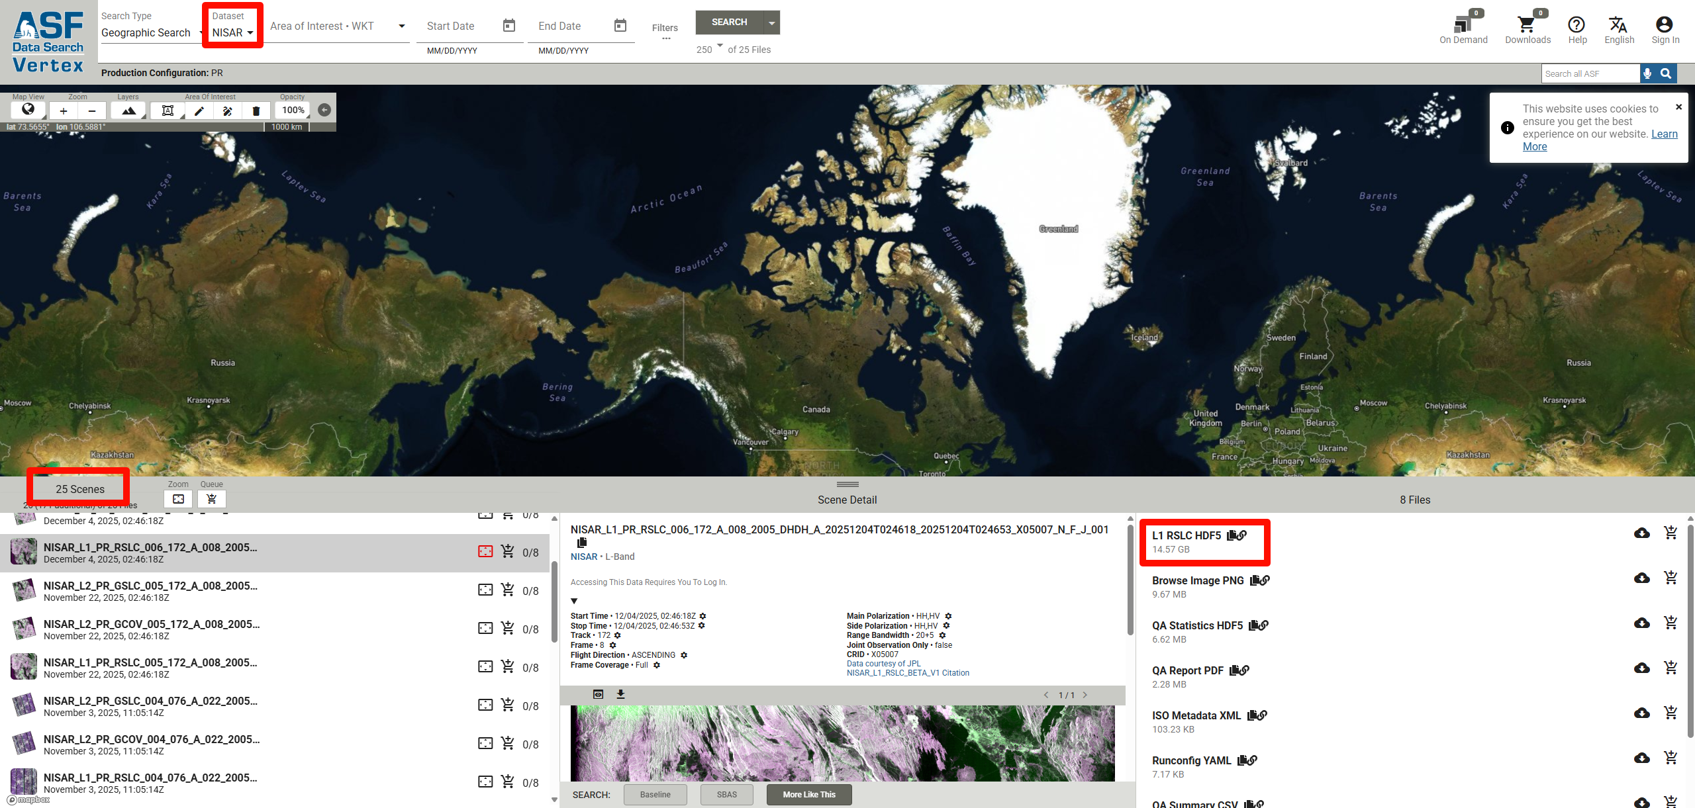This screenshot has height=808, width=1695.
Task: Click the Map View globe icon
Action: point(28,110)
